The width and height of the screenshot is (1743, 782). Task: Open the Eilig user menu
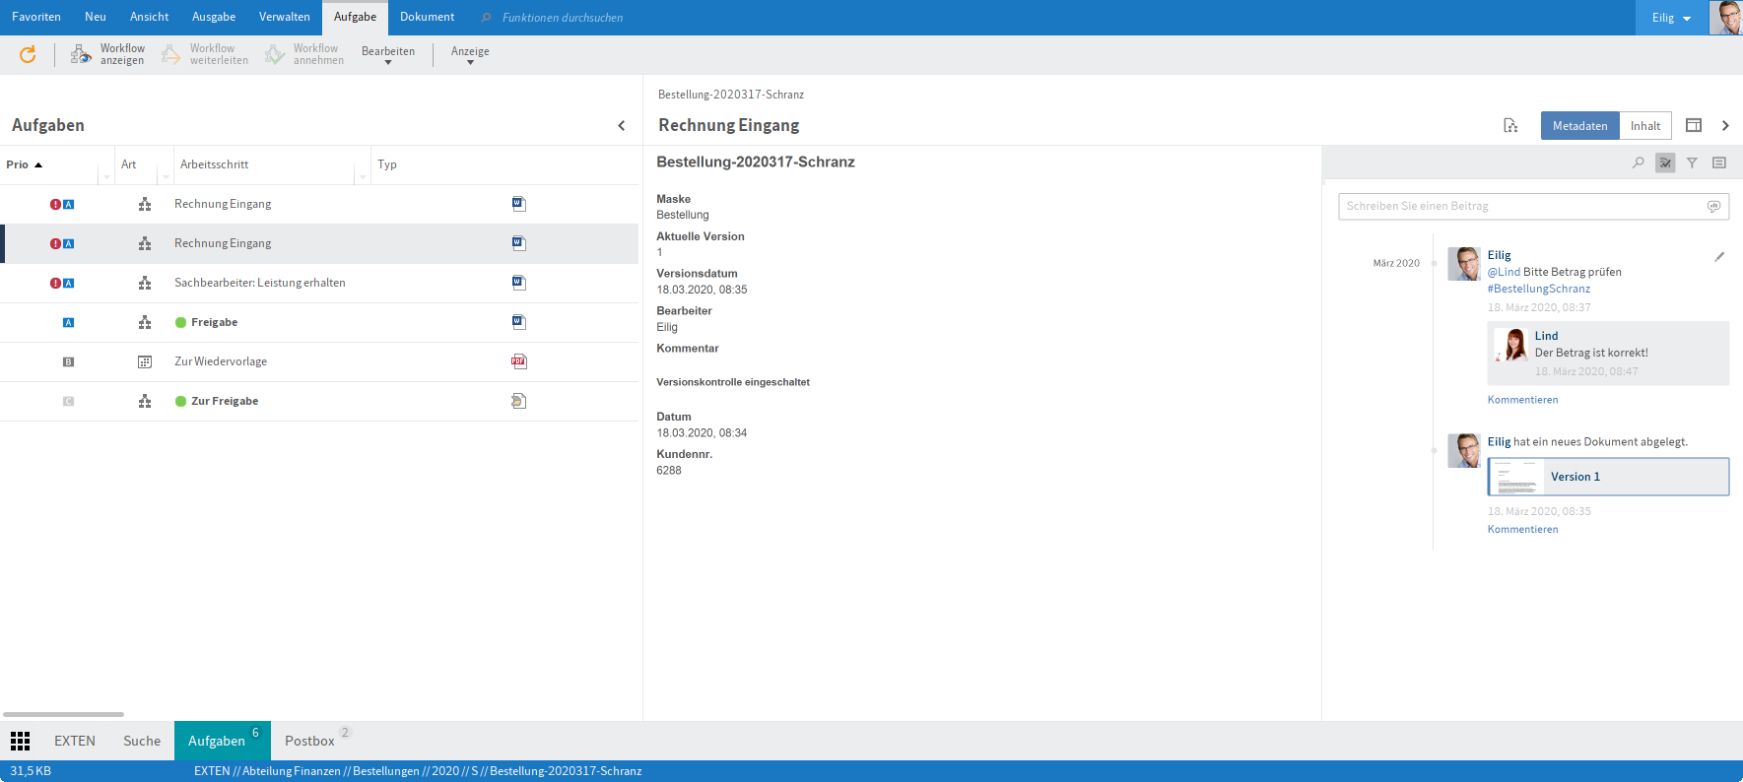point(1671,18)
